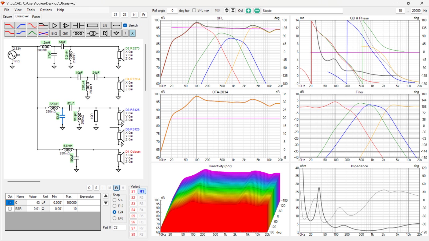
Task: Move the parameter down with the down arrow
Action: 106,203
